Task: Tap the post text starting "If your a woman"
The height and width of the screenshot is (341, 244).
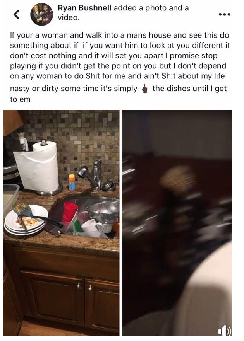Action: 120,67
